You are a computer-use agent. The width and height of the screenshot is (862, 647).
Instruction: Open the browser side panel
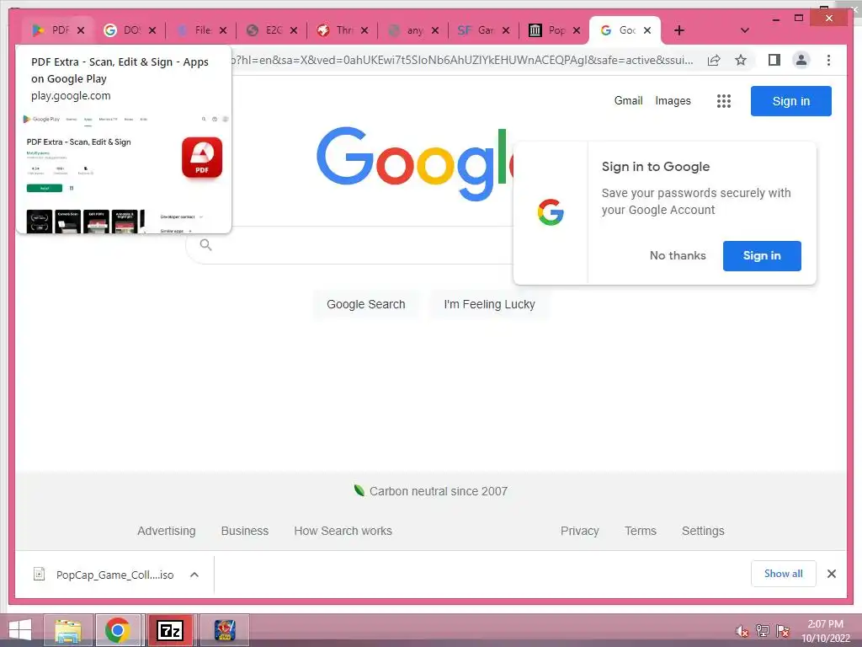point(774,60)
